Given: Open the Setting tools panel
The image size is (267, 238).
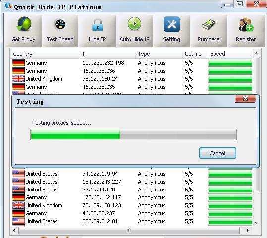Looking at the screenshot, I should point(171,31).
